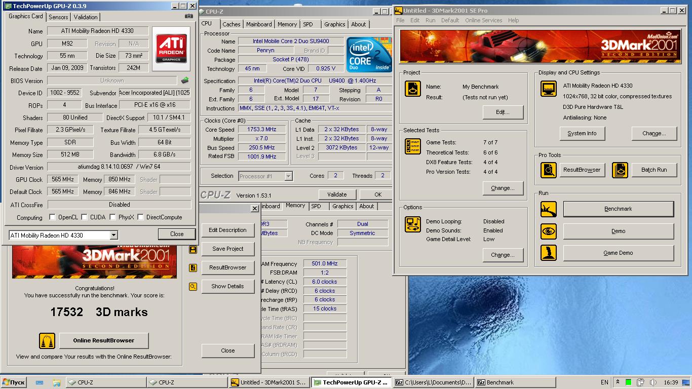Click the Demo eye icon

(x=549, y=231)
